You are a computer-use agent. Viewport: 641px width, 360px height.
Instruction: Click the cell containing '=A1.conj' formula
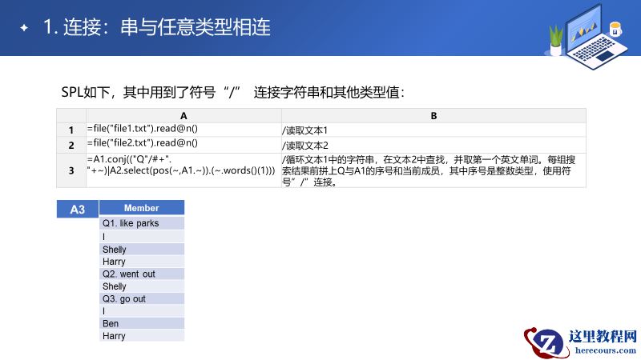pyautogui.click(x=183, y=170)
